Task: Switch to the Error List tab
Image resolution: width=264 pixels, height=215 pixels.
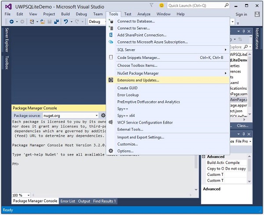Action: pos(68,201)
